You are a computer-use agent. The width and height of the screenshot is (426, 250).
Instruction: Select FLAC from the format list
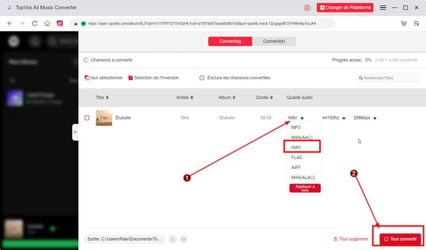[297, 157]
